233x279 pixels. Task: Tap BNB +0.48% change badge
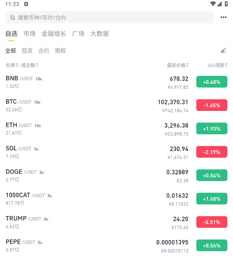coord(211,82)
